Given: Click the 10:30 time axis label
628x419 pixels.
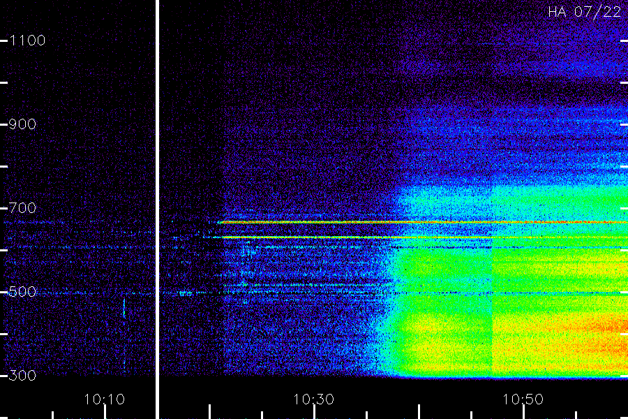Looking at the screenshot, I should pos(313,399).
